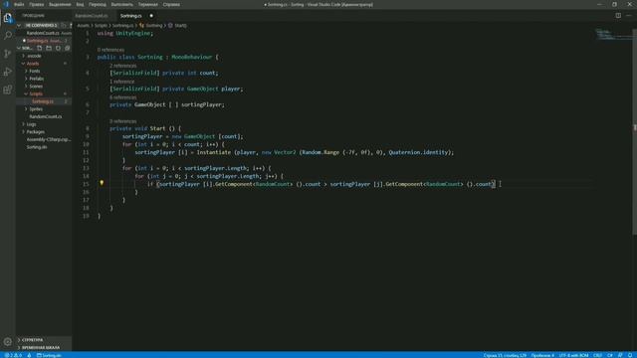Click the C# language mode indicator

[610, 355]
